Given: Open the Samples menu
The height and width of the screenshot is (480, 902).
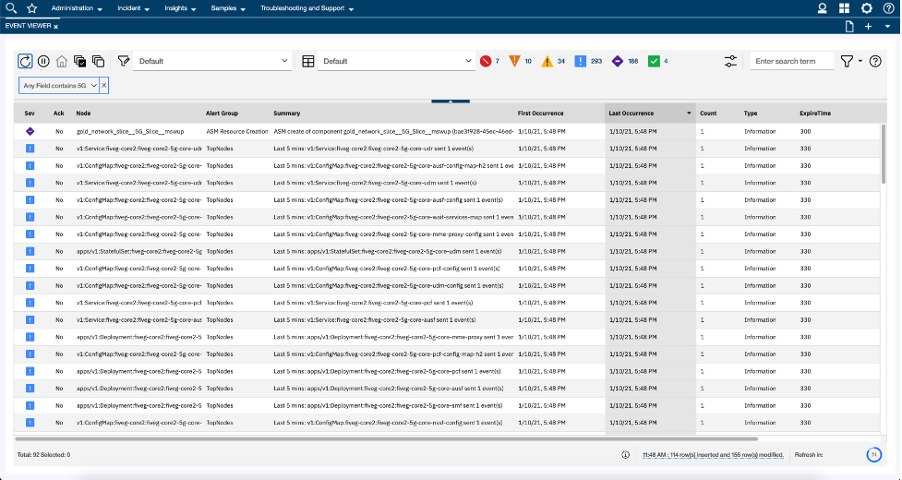Looking at the screenshot, I should (228, 8).
